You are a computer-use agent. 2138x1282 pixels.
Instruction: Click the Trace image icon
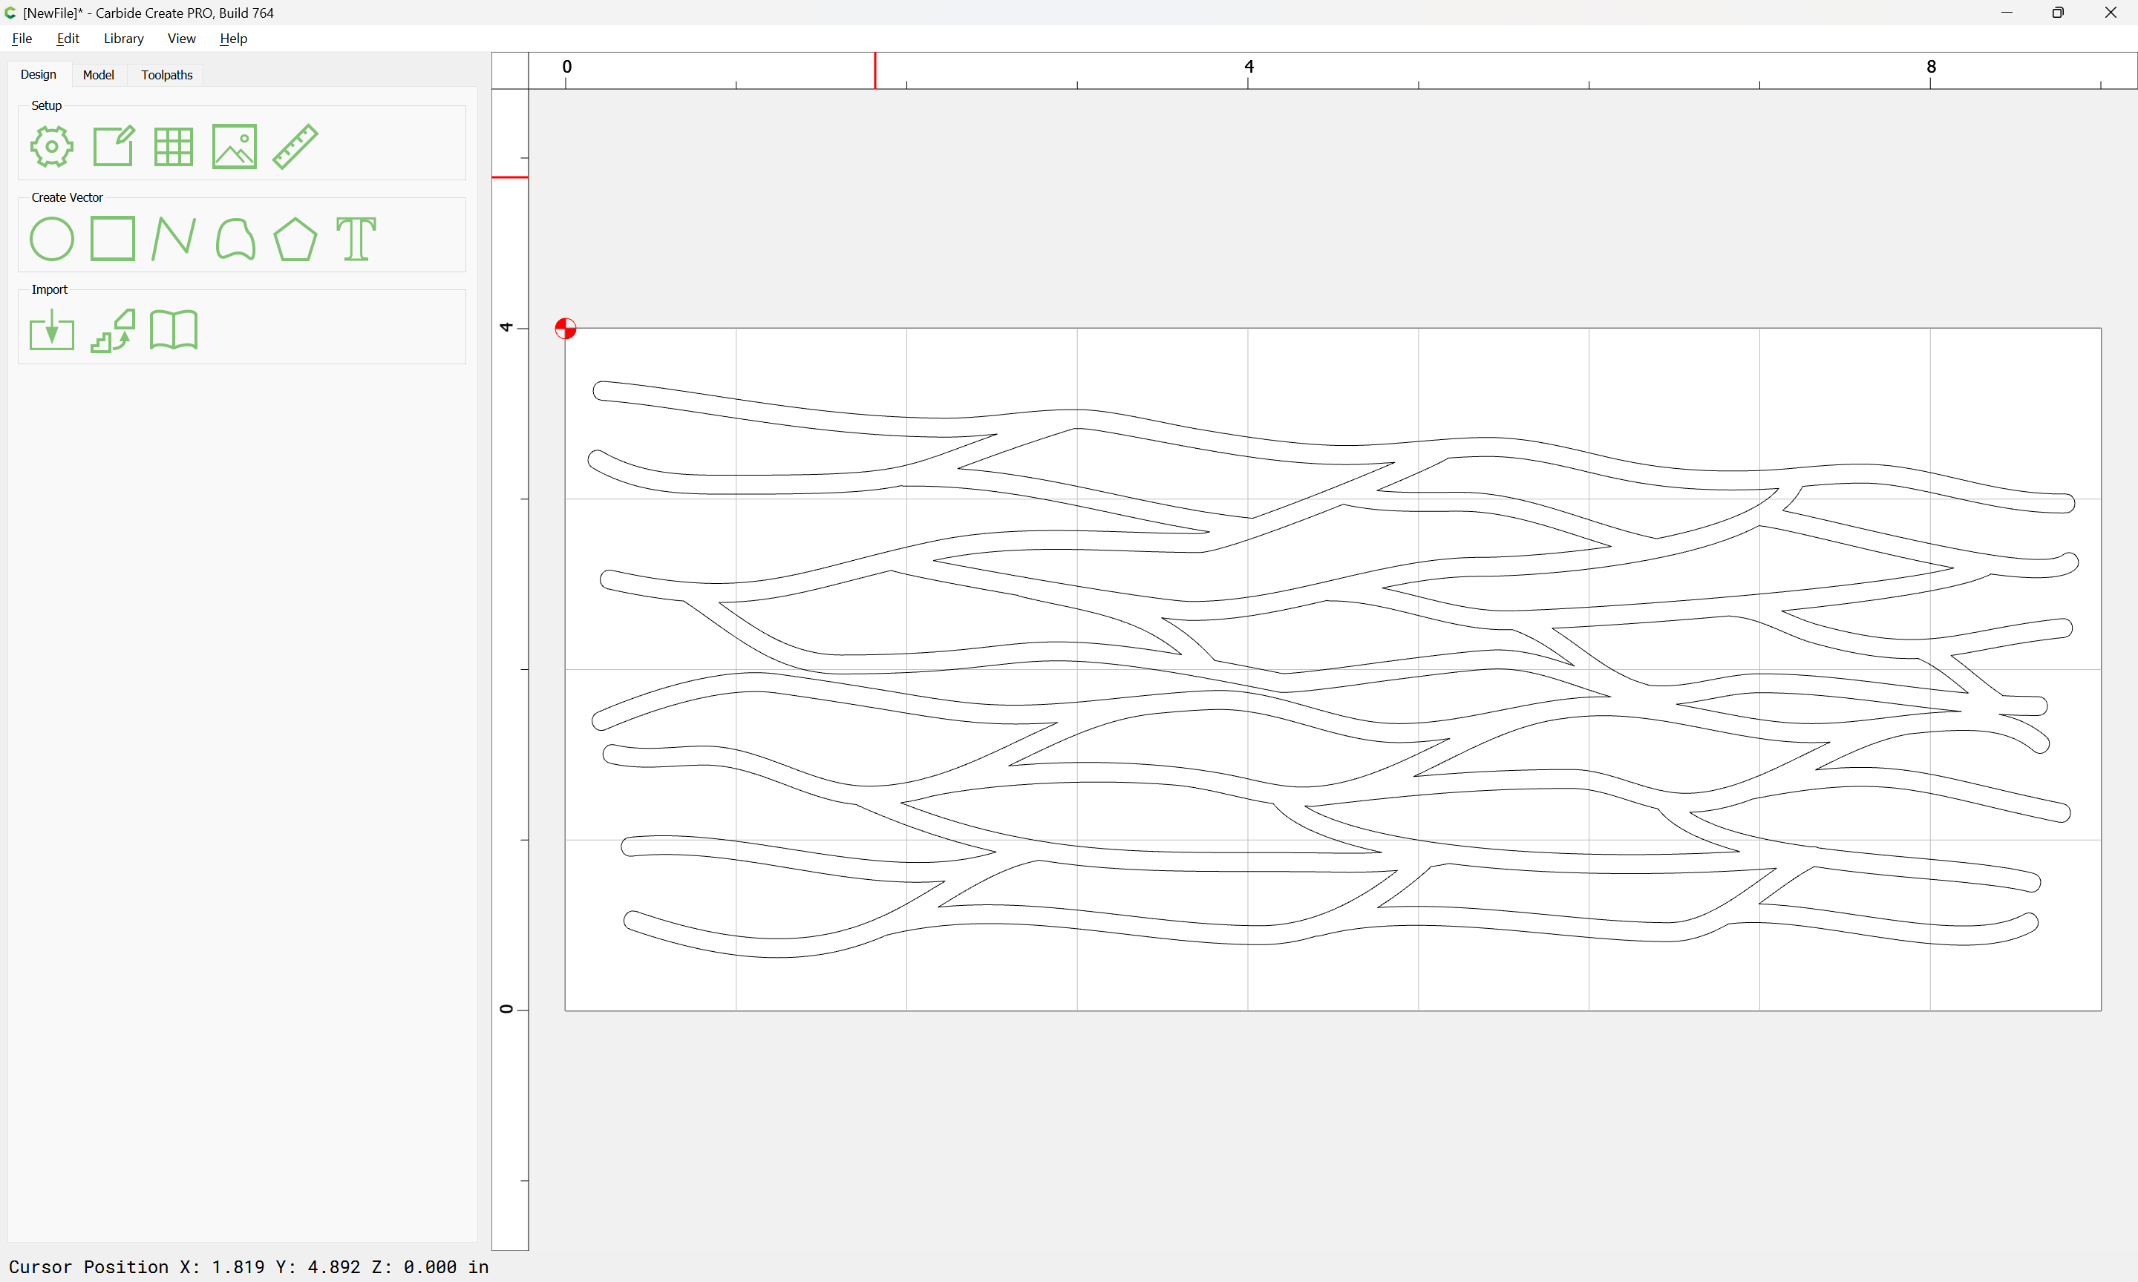pos(113,330)
